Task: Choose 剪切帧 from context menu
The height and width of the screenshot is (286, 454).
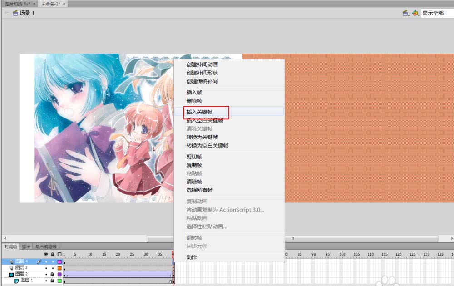Action: (x=194, y=157)
